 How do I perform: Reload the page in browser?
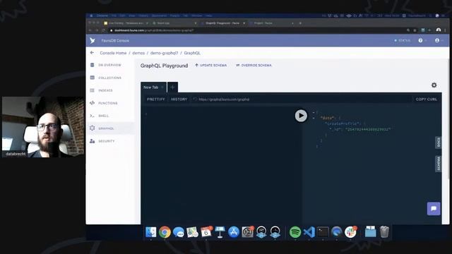click(104, 30)
